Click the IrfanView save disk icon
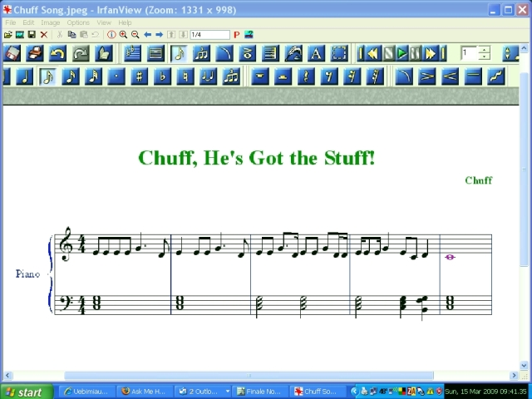Screen dimensions: 532x399 (32, 35)
